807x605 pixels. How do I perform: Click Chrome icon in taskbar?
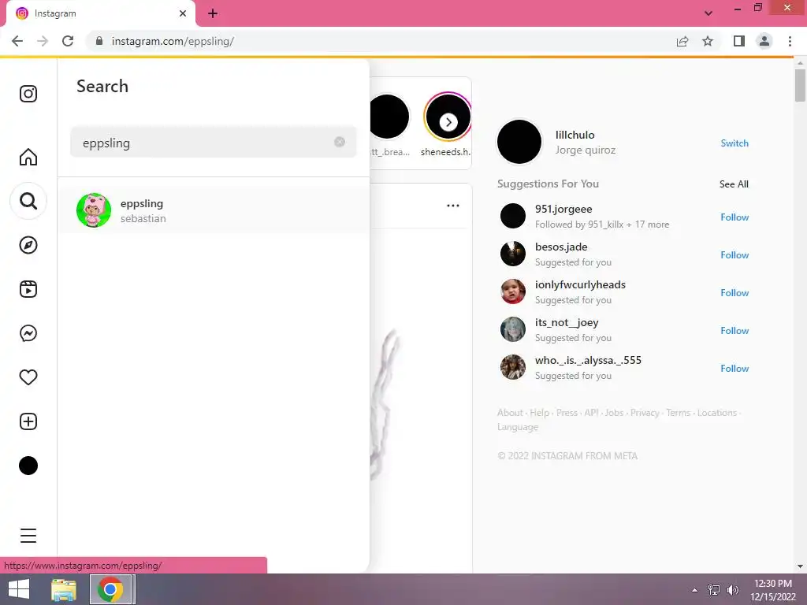(x=110, y=589)
